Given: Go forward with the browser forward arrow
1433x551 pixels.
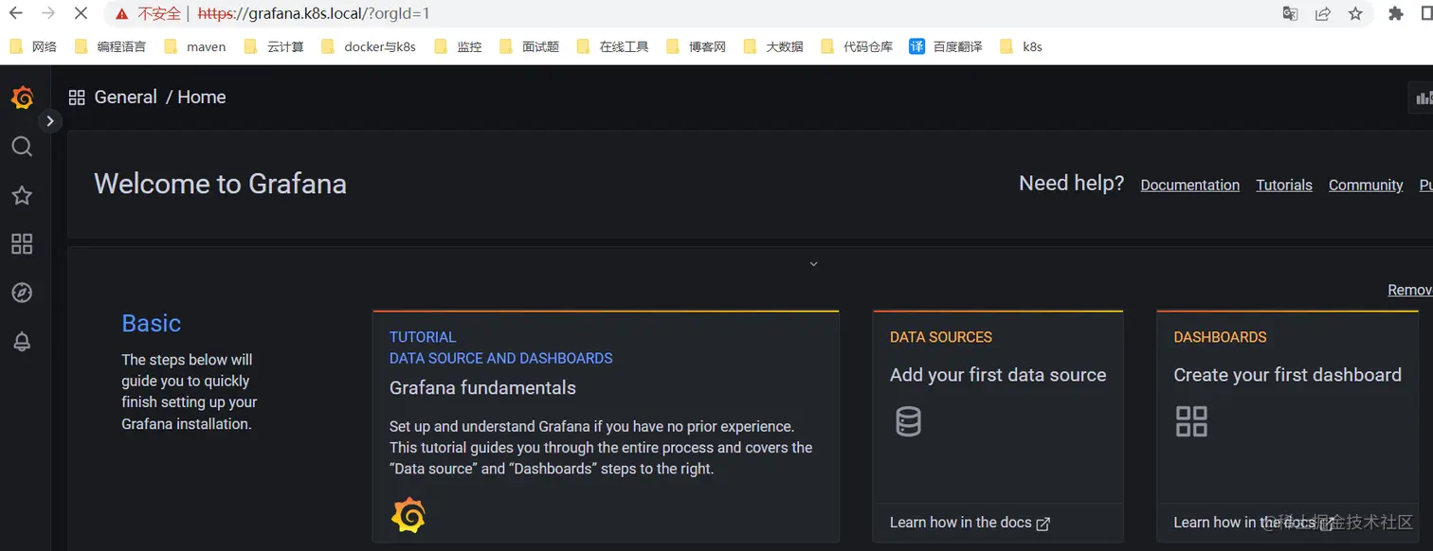Looking at the screenshot, I should (x=48, y=13).
